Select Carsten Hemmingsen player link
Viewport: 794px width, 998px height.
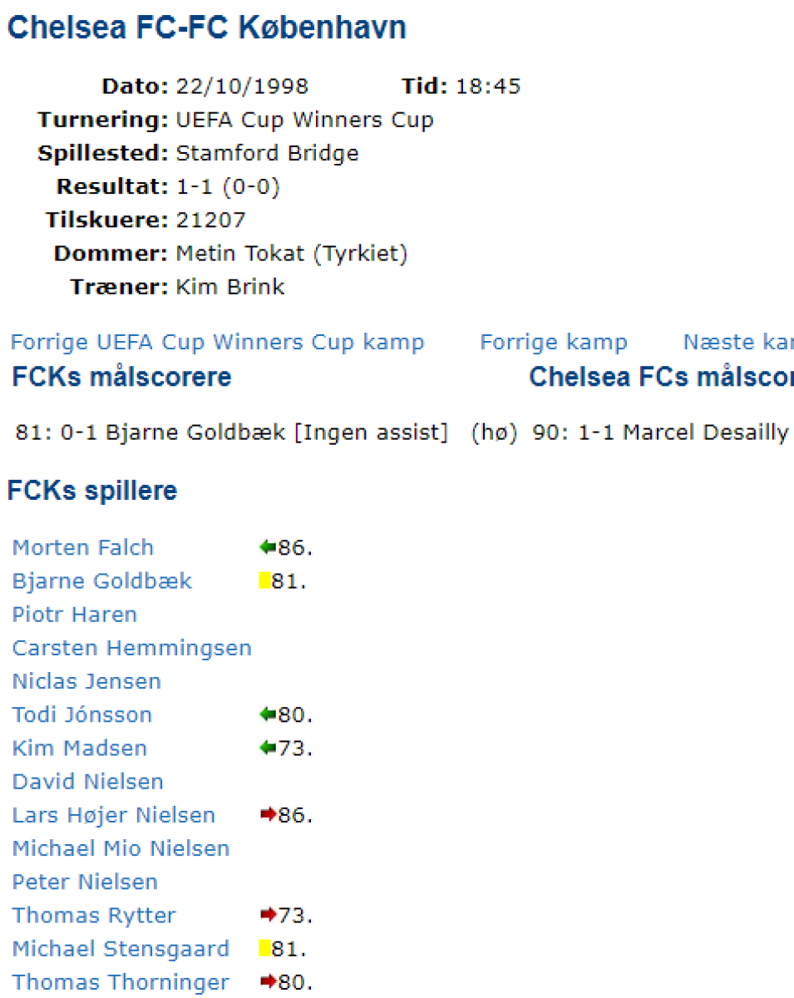pos(131,648)
